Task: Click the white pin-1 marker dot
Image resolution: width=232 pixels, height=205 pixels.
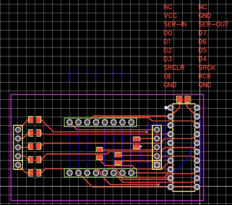Action: coord(166,108)
